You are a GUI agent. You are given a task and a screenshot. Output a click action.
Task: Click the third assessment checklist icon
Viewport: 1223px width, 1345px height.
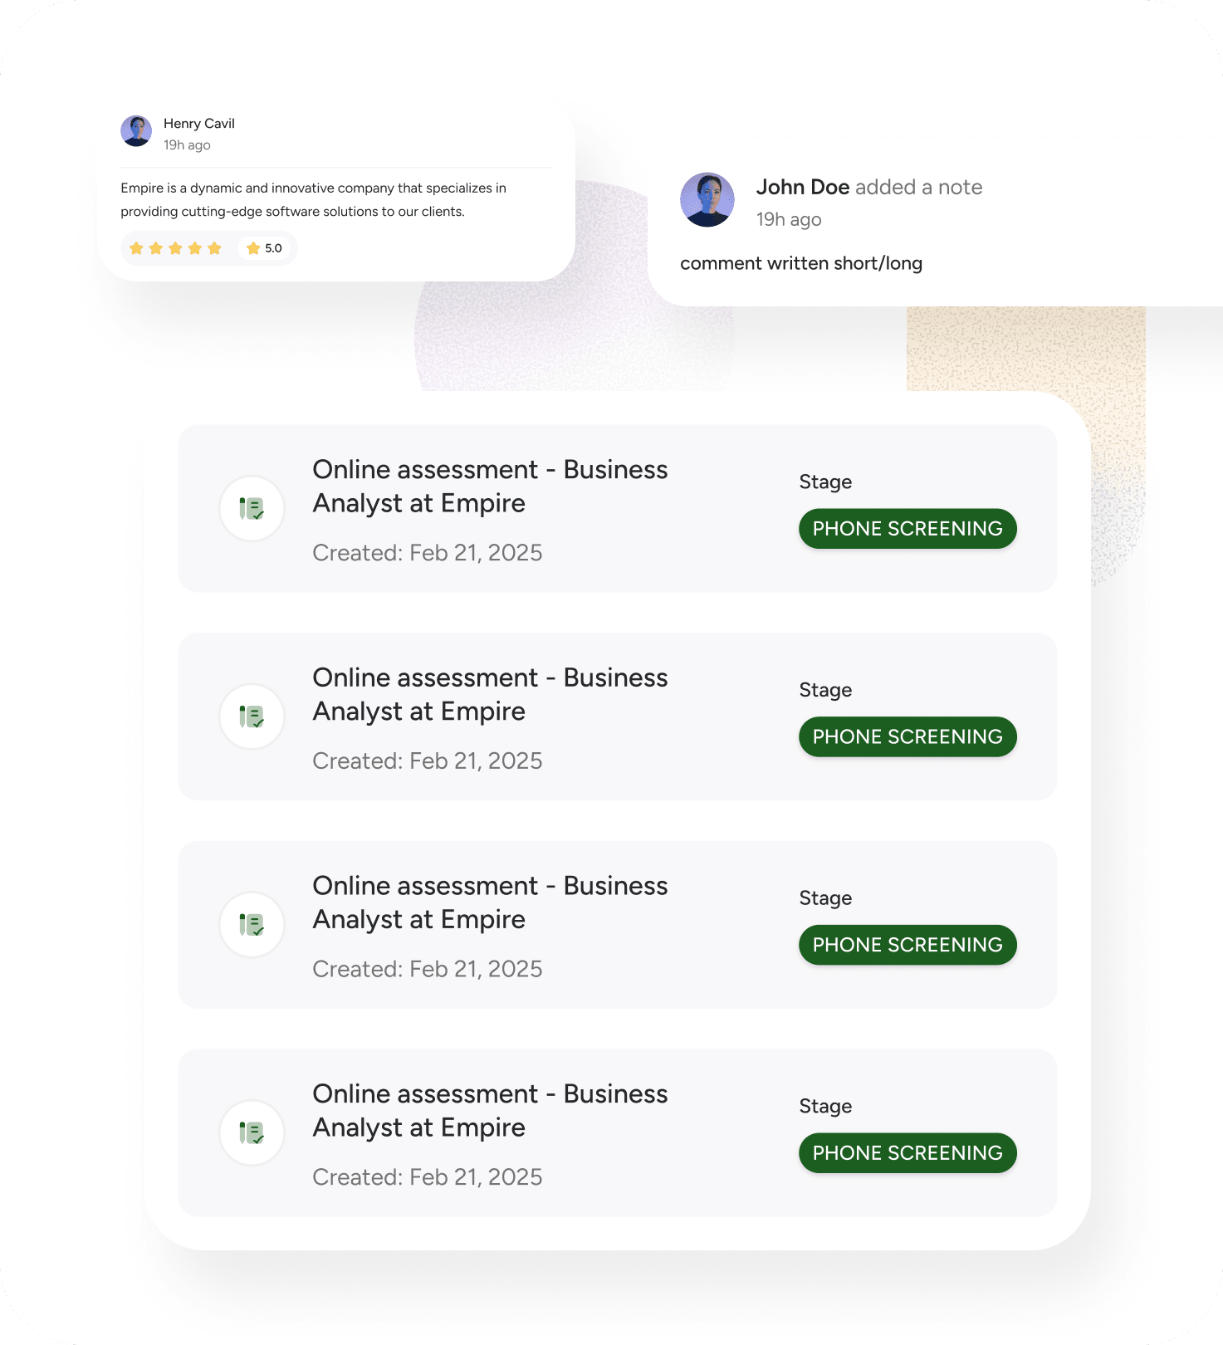coord(252,924)
